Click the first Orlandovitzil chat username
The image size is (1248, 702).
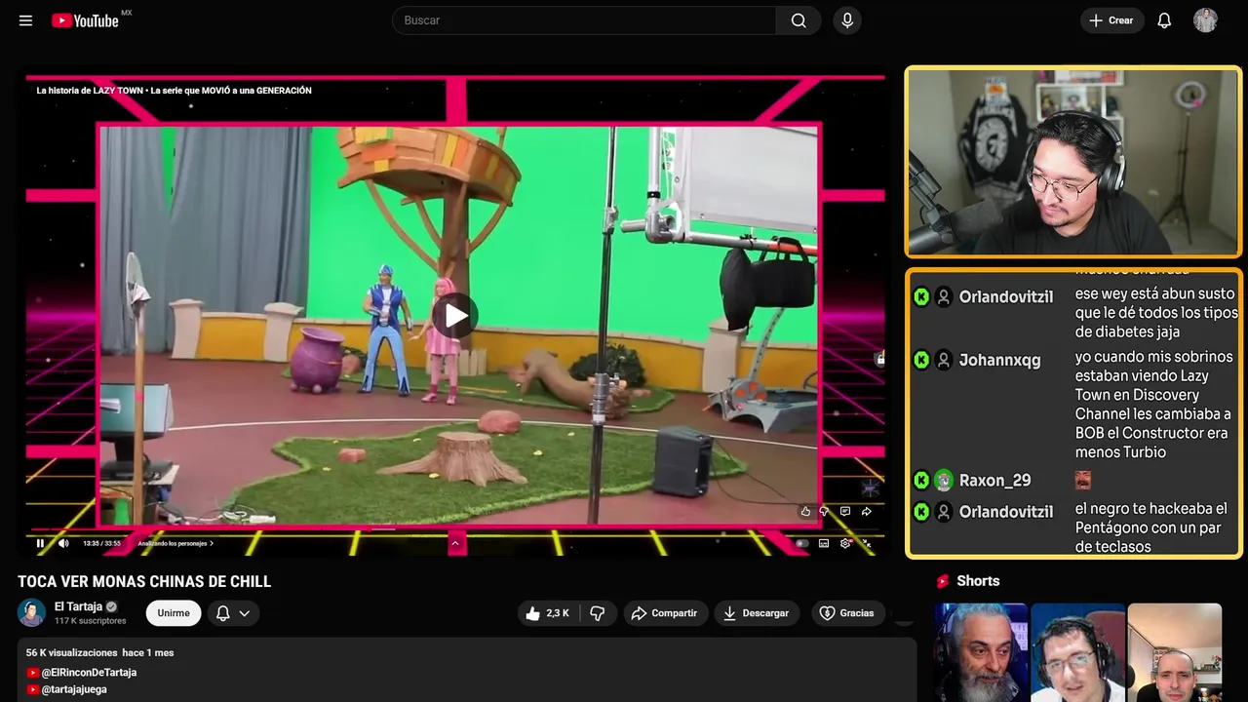(1006, 297)
